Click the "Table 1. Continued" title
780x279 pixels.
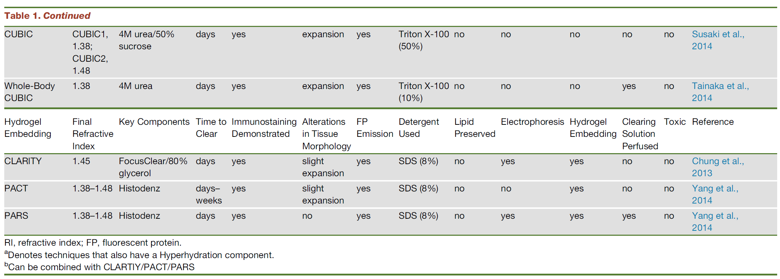pyautogui.click(x=47, y=16)
